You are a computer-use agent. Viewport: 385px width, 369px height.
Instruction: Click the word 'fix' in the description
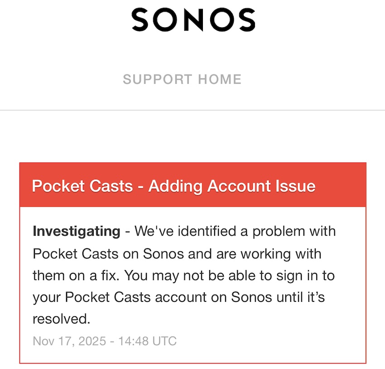pyautogui.click(x=110, y=275)
